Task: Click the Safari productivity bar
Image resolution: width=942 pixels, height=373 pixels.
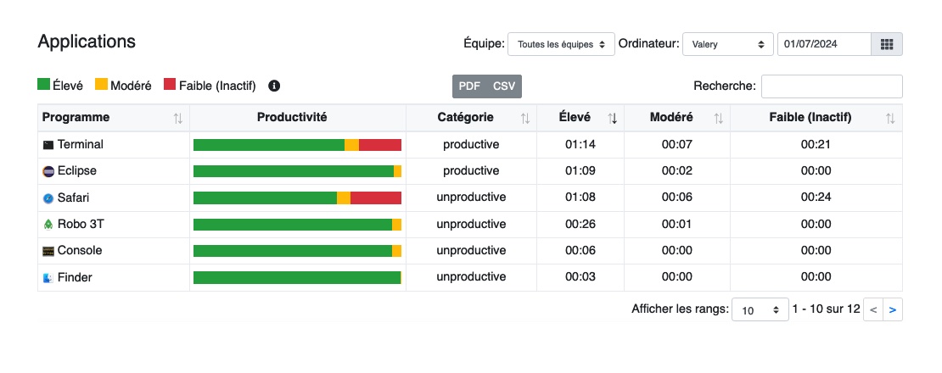Action: (297, 198)
